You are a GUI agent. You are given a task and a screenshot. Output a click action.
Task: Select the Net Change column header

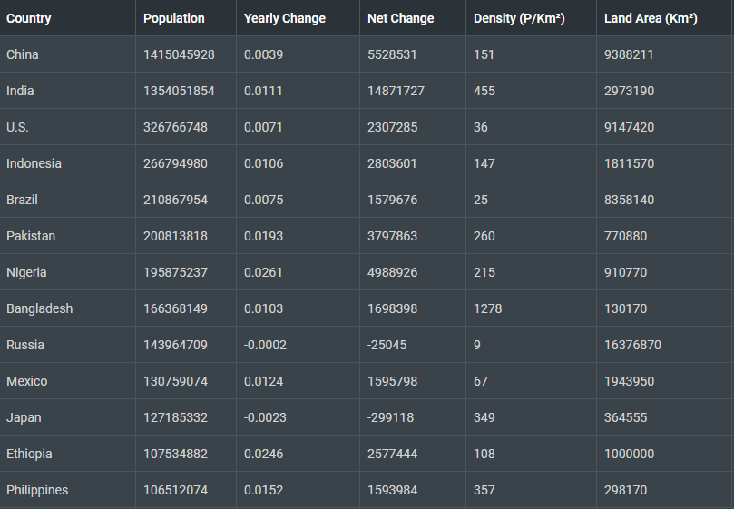click(400, 18)
